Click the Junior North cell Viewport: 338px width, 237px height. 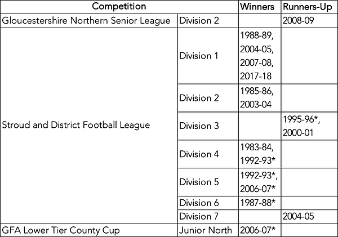pyautogui.click(x=208, y=230)
